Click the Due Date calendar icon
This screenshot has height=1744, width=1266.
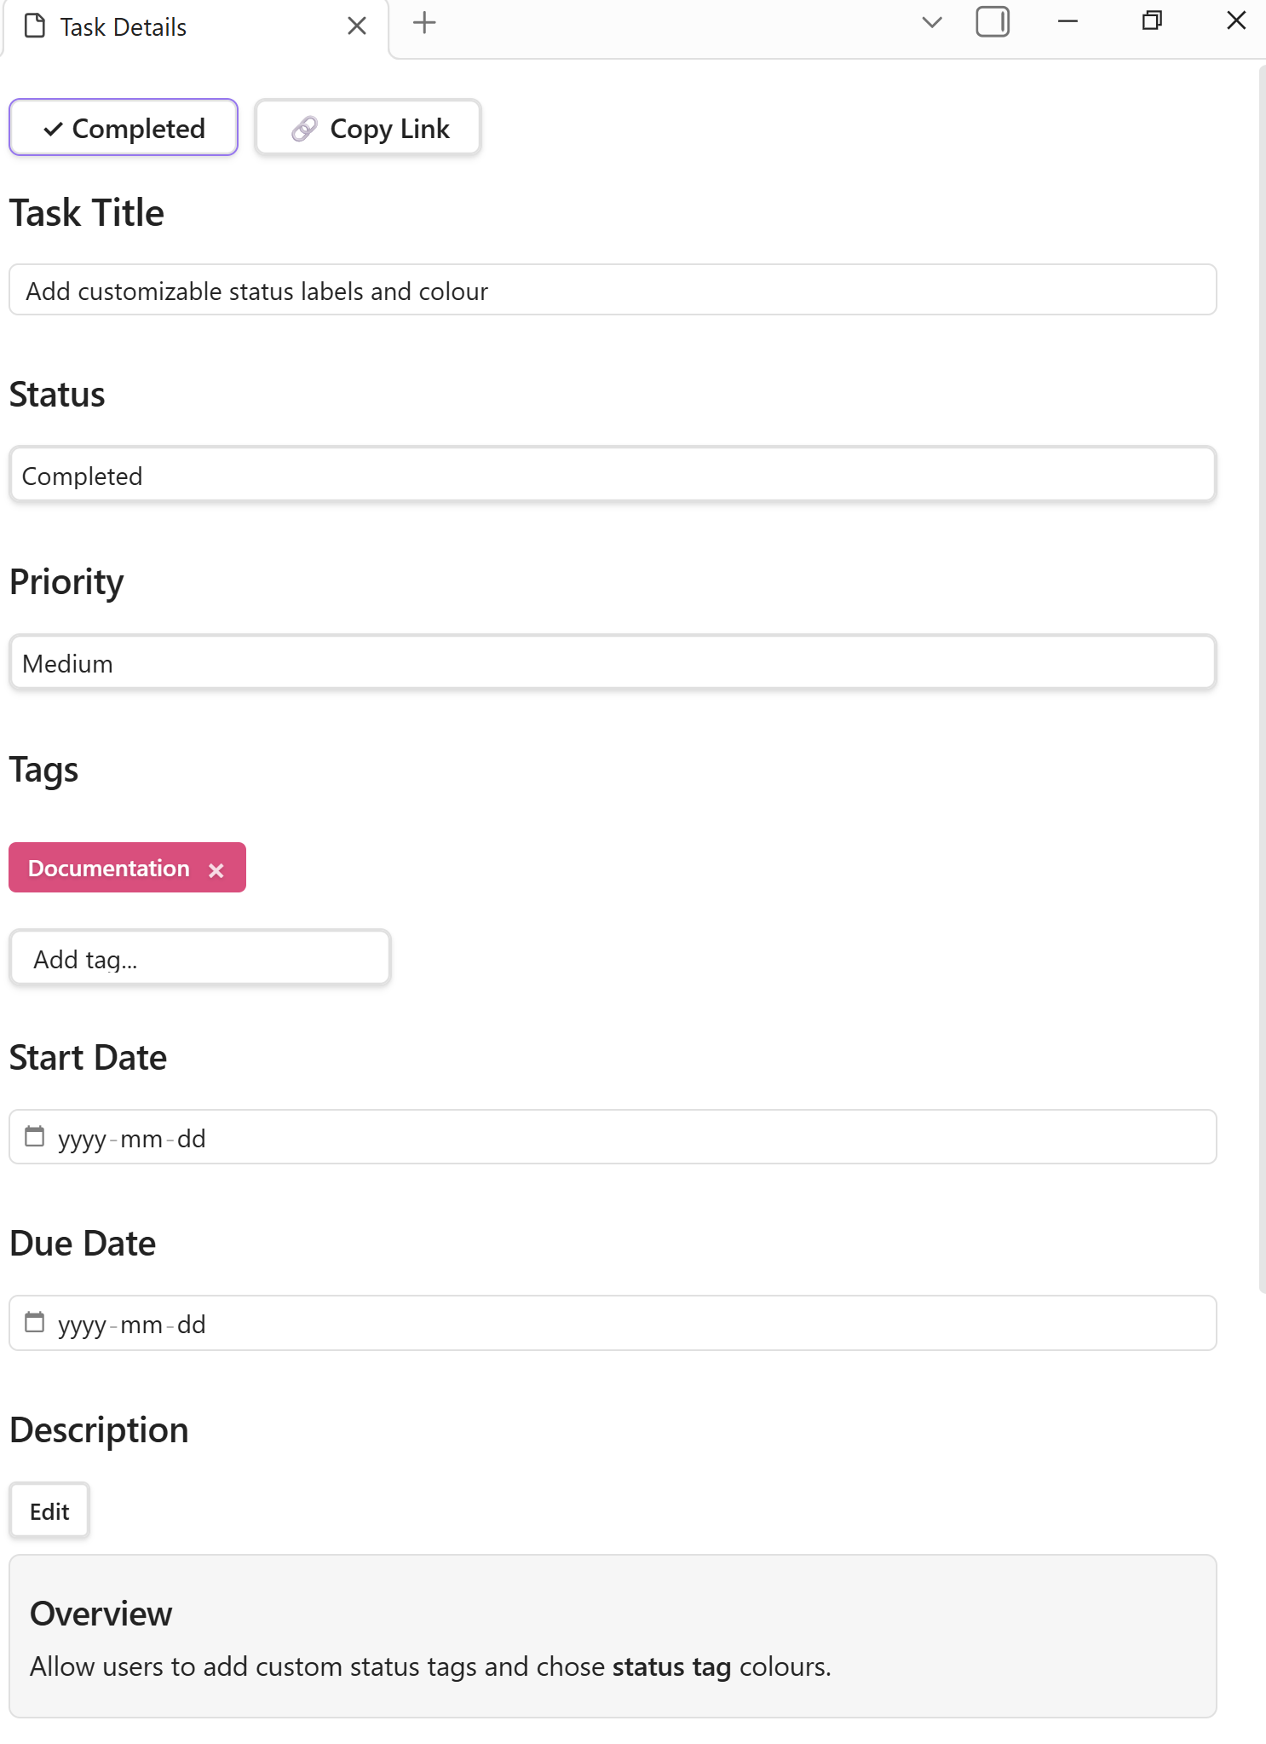pyautogui.click(x=34, y=1322)
